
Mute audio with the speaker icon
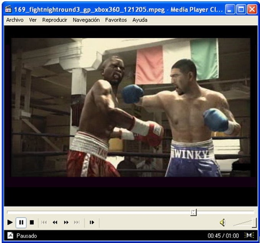click(223, 222)
